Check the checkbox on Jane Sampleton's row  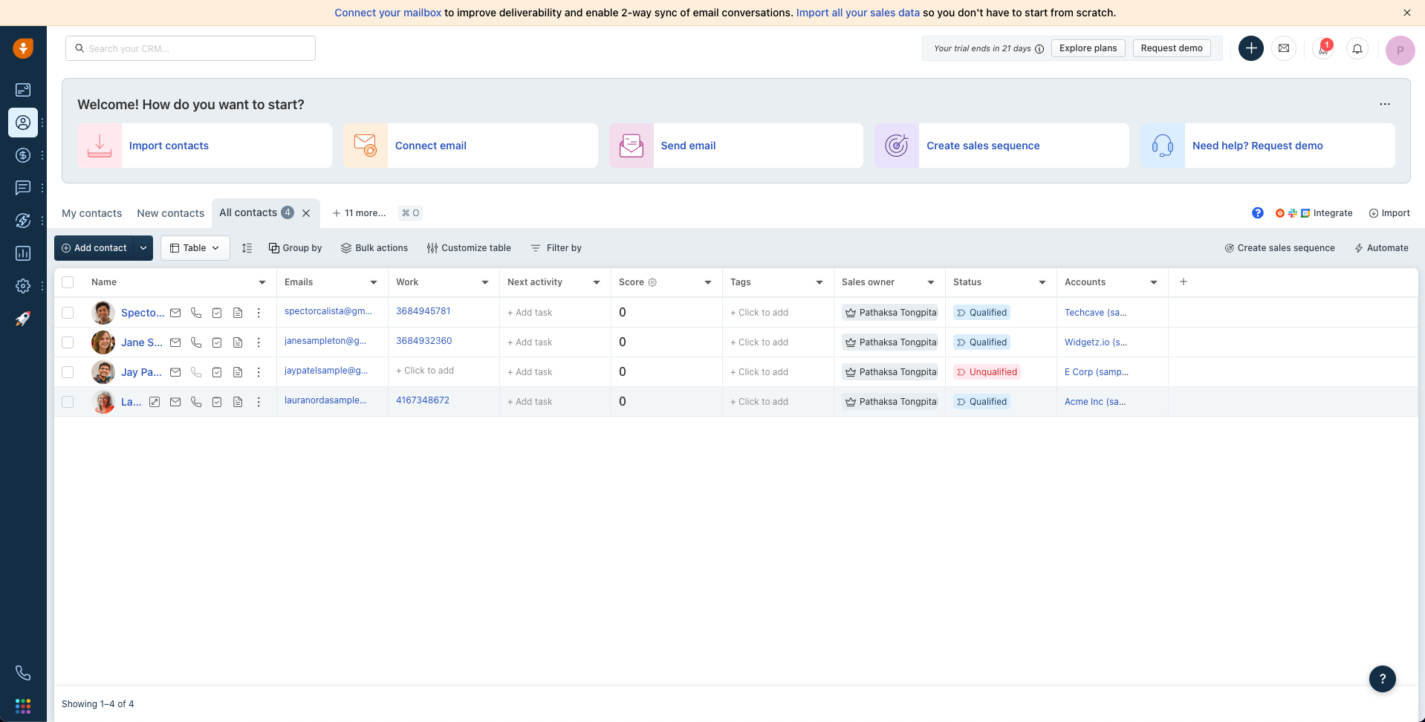[x=68, y=342]
